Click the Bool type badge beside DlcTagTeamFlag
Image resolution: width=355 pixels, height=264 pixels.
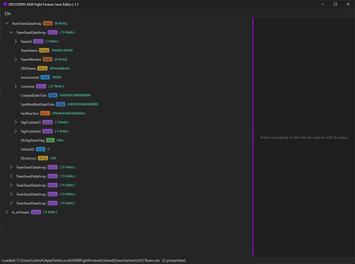50,140
